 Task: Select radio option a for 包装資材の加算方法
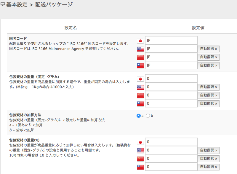139,116
